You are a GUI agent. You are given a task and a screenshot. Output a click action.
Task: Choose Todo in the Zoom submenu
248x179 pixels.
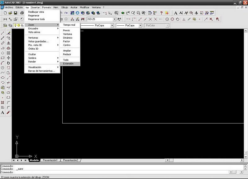pos(70,60)
